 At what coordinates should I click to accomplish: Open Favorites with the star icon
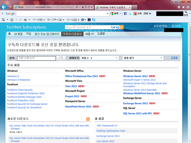183,7
